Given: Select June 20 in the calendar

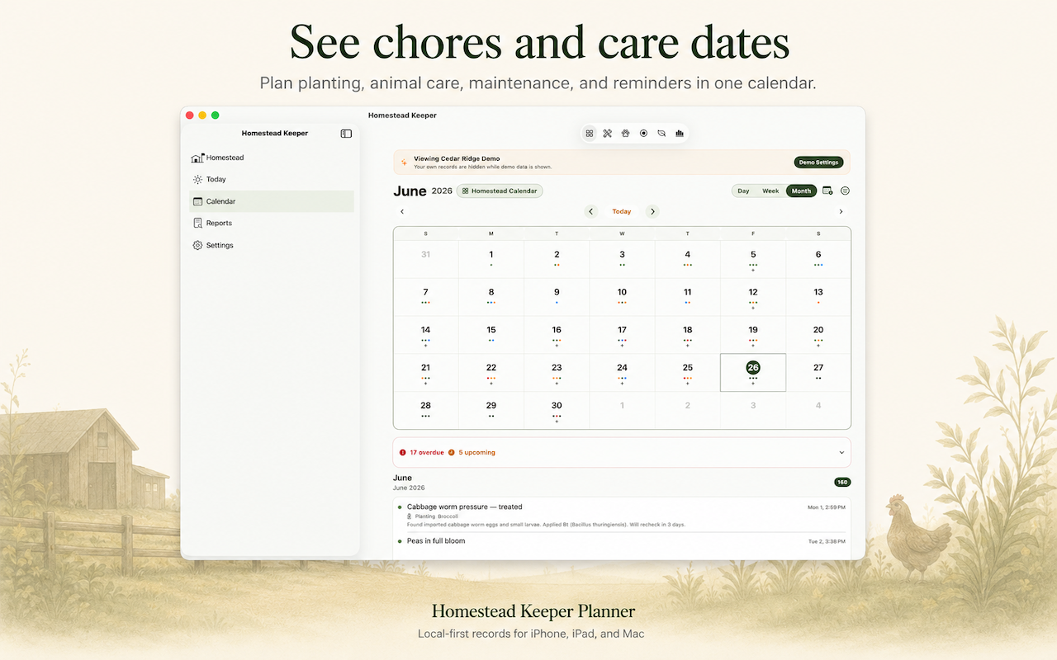Looking at the screenshot, I should (x=818, y=334).
